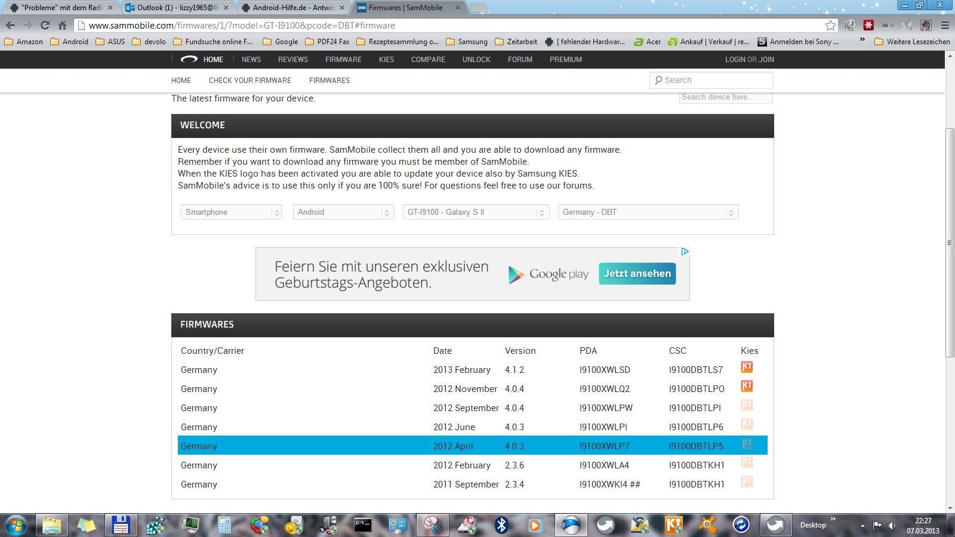Image resolution: width=955 pixels, height=537 pixels.
Task: Open the avast orange taskbar icon
Action: click(x=707, y=525)
